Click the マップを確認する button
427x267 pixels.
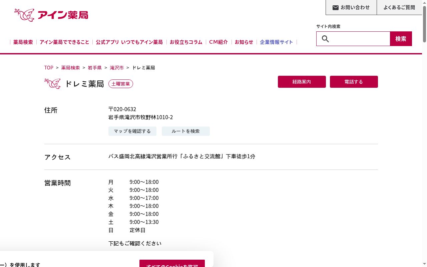pos(132,131)
